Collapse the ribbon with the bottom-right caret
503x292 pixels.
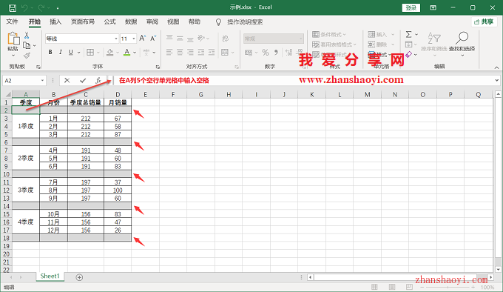pos(496,67)
